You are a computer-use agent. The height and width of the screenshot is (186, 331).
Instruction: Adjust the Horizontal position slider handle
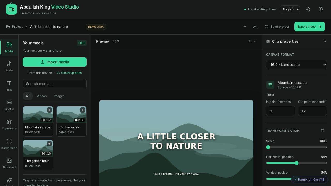pyautogui.click(x=297, y=163)
